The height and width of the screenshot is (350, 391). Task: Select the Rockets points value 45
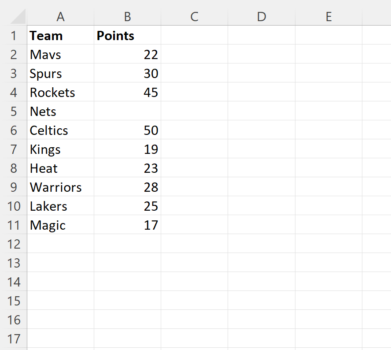(x=127, y=93)
